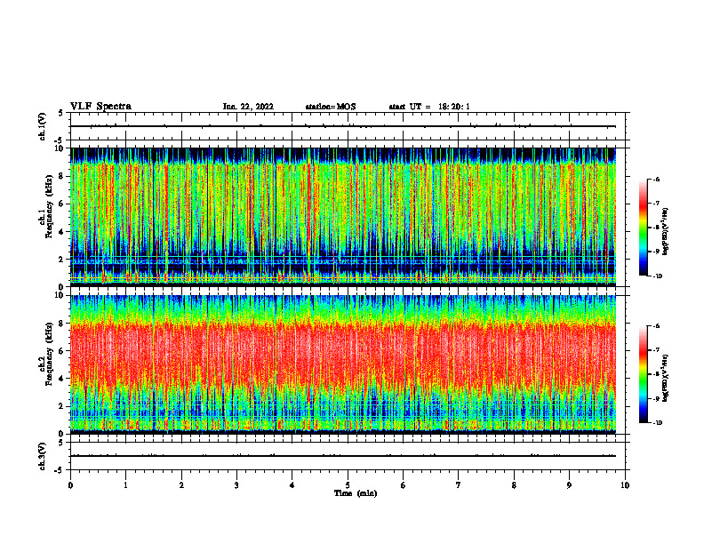The height and width of the screenshot is (544, 704).
Task: Click the 6 kHz tick label on ch.2 axis
Action: 62,350
